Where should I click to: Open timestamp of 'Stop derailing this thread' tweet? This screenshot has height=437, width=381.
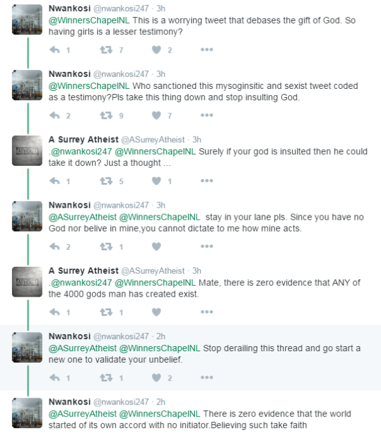161,337
